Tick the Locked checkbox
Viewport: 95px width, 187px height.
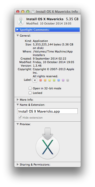coord(30,93)
